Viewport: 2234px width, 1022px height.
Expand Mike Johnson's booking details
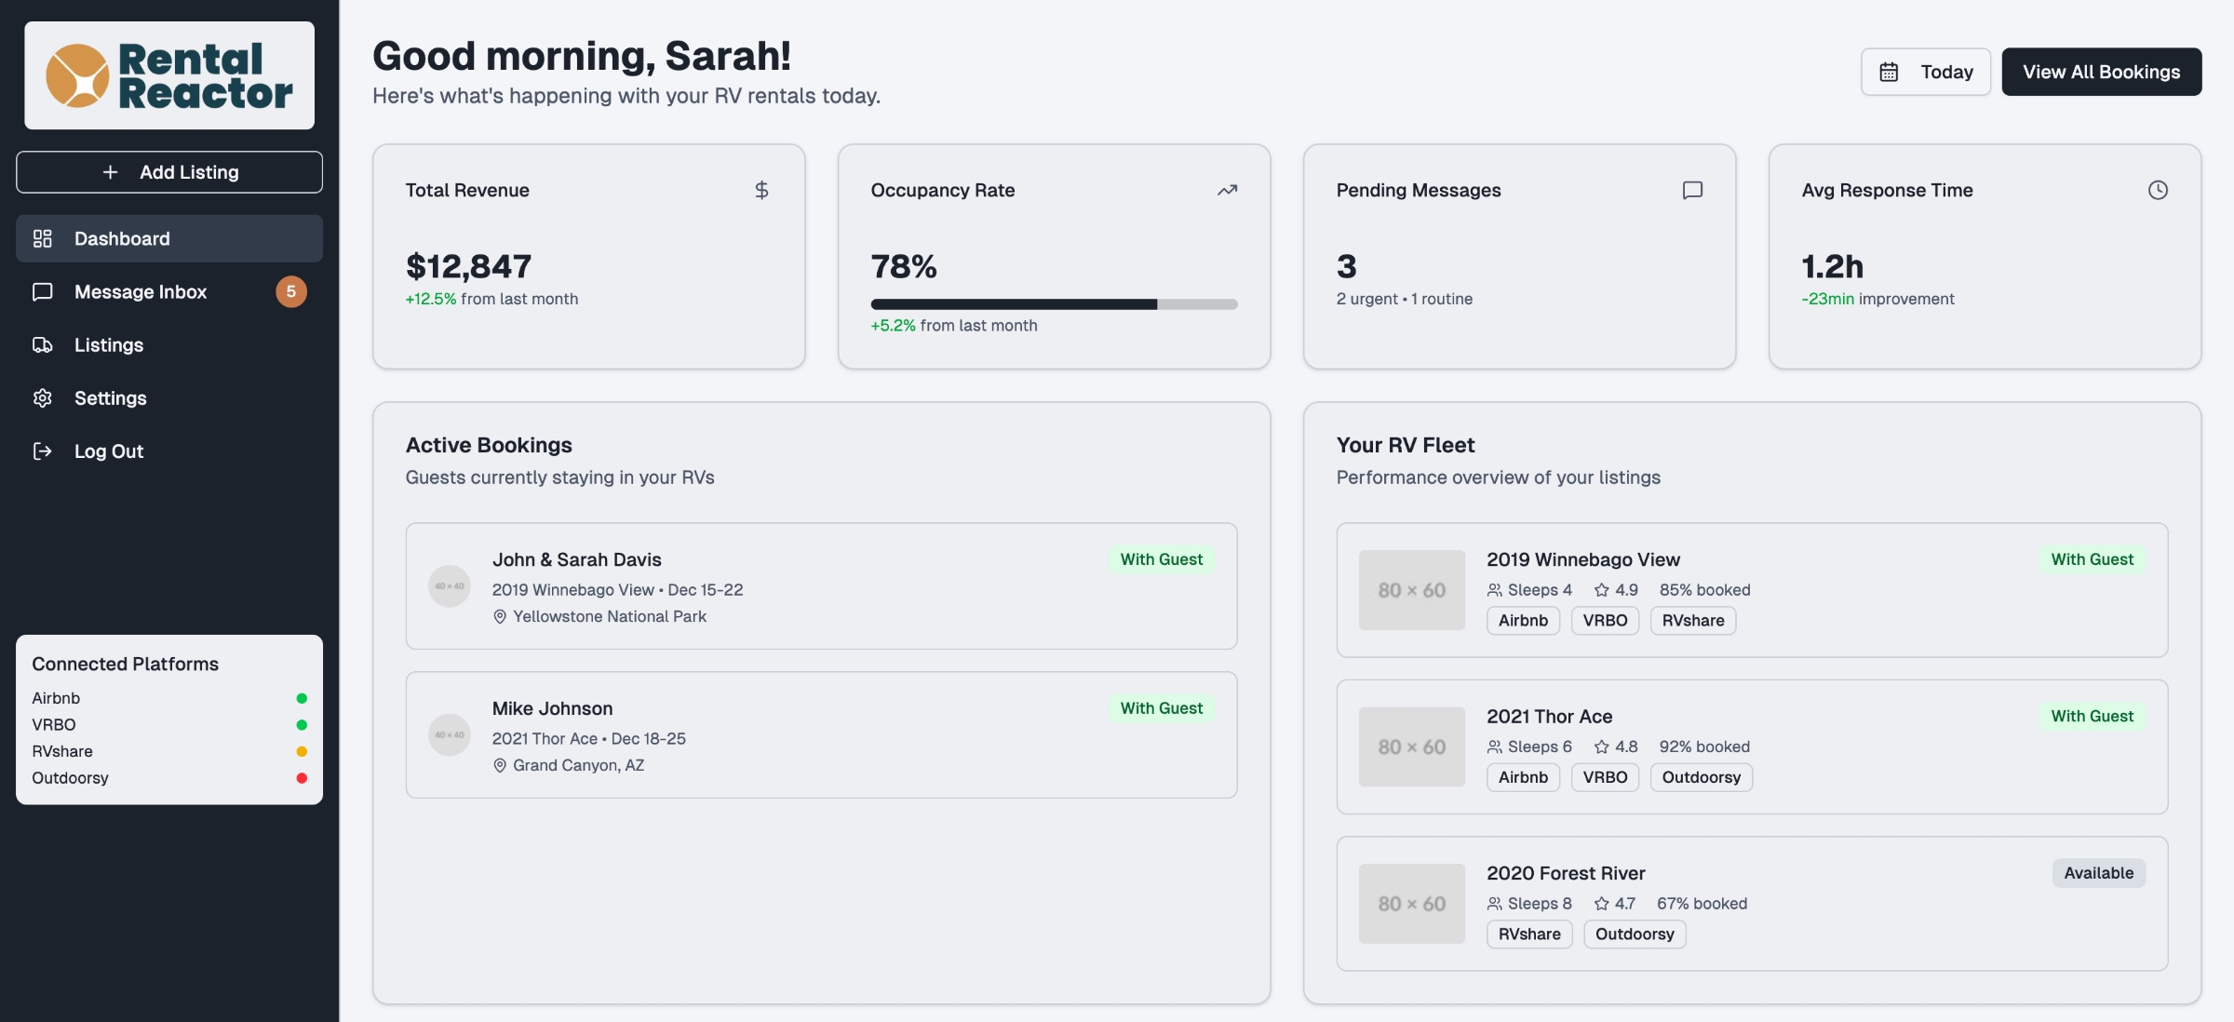pos(820,735)
